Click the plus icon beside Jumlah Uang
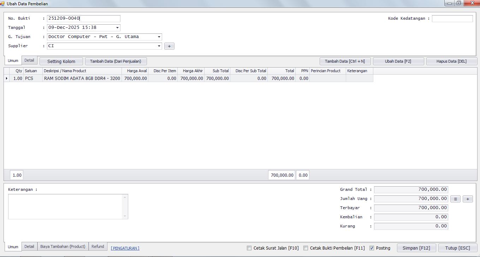 coord(468,199)
